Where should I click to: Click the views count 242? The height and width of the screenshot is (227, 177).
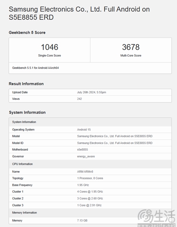pos(80,99)
